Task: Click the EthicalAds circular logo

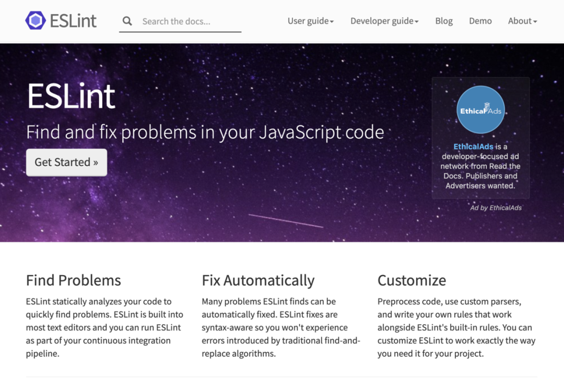Action: [480, 109]
